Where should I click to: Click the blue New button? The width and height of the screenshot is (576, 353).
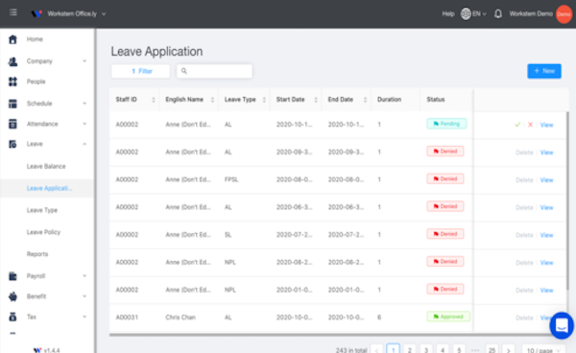544,71
